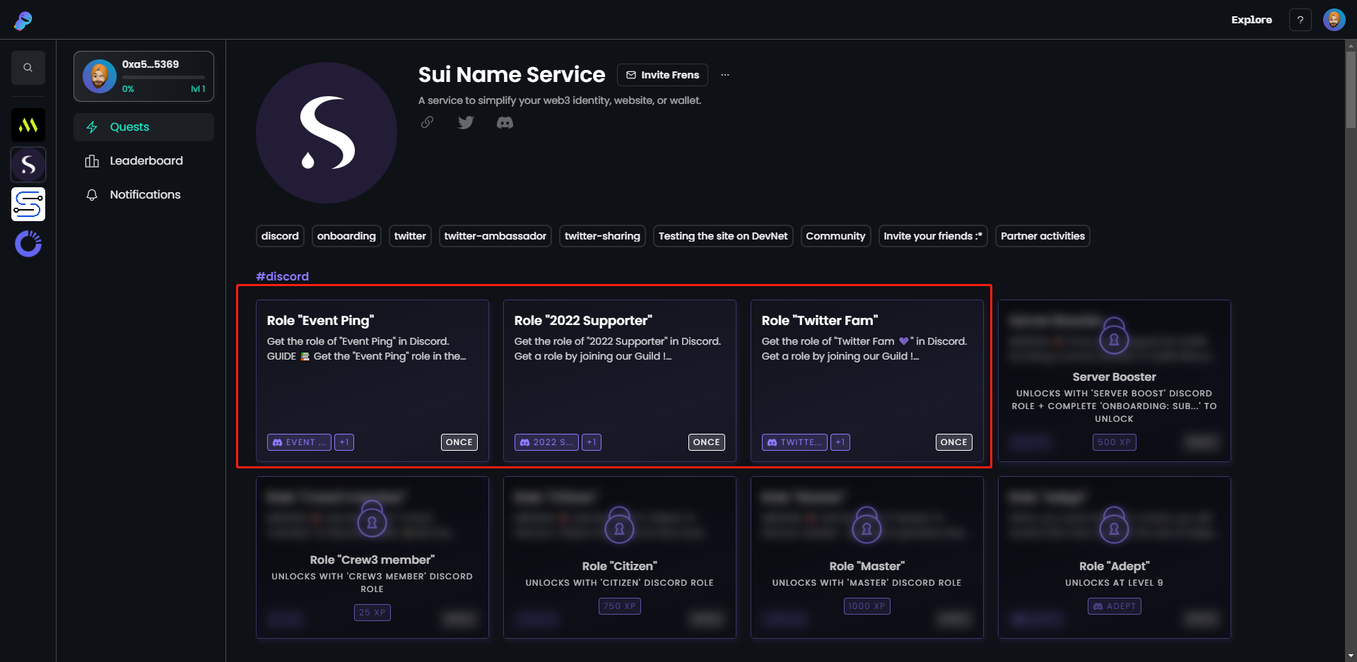The height and width of the screenshot is (662, 1357).
Task: Click ONCE label on Twitter Fam card
Action: click(x=954, y=442)
